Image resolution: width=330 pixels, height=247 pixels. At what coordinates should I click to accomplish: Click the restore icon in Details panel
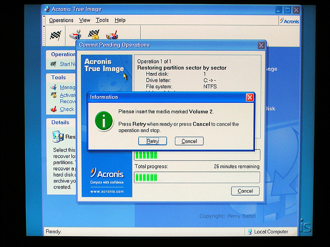(58, 137)
